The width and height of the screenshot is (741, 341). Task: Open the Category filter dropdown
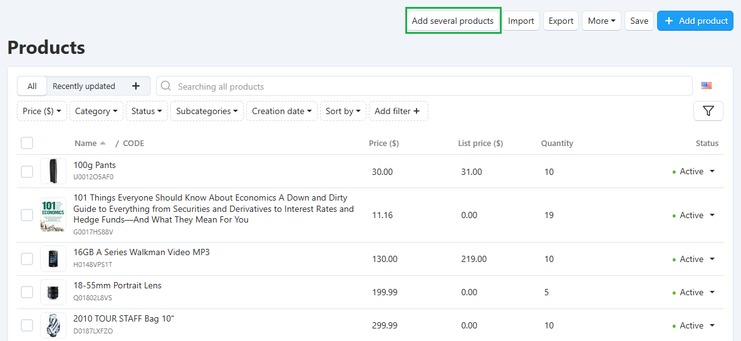click(x=96, y=111)
